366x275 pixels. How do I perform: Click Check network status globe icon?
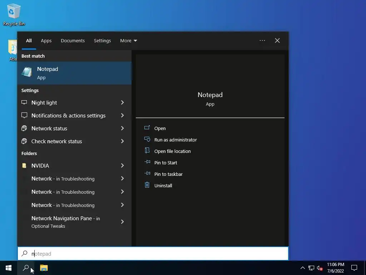coord(24,141)
